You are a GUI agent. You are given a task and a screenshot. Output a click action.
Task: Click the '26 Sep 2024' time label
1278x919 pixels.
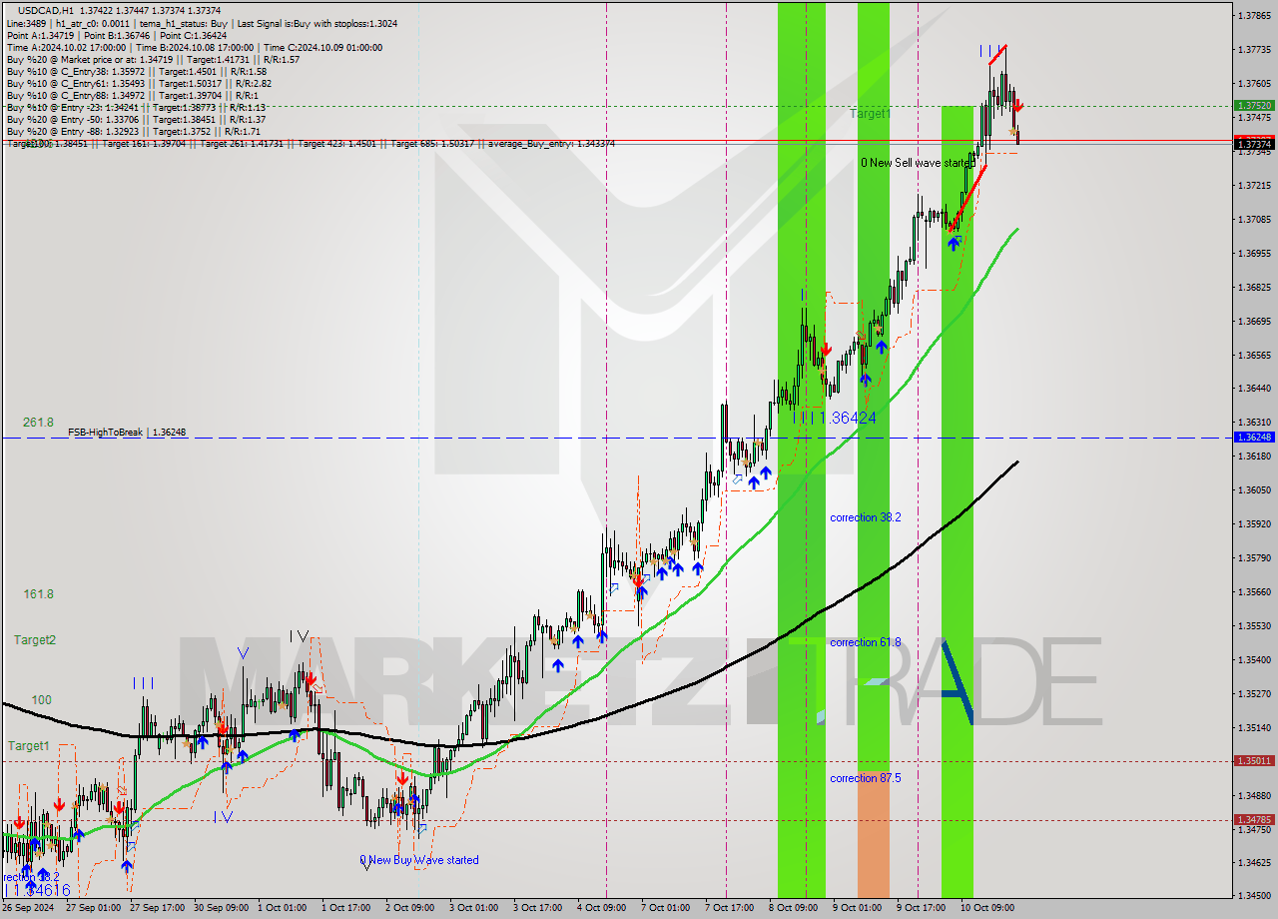[x=28, y=908]
